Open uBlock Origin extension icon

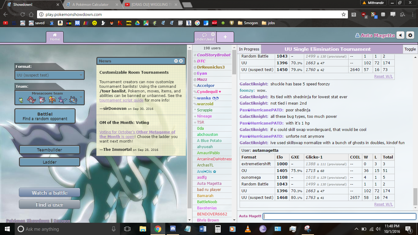(364, 14)
